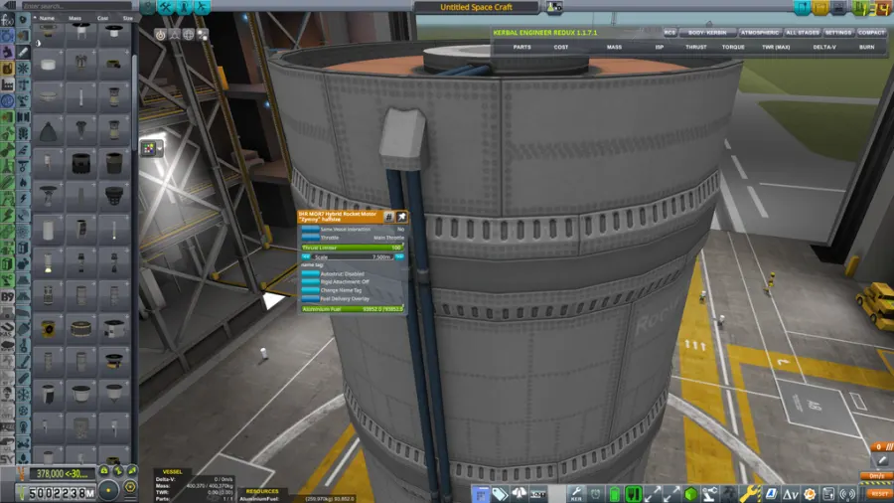Click the Untitled Space Craft name field
The image size is (894, 503).
(x=476, y=7)
